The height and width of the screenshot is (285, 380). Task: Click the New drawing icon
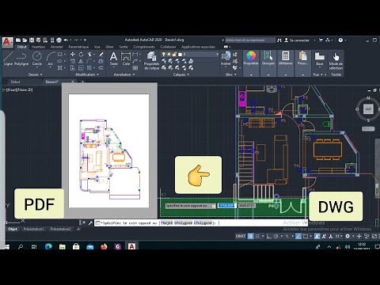pyautogui.click(x=18, y=40)
